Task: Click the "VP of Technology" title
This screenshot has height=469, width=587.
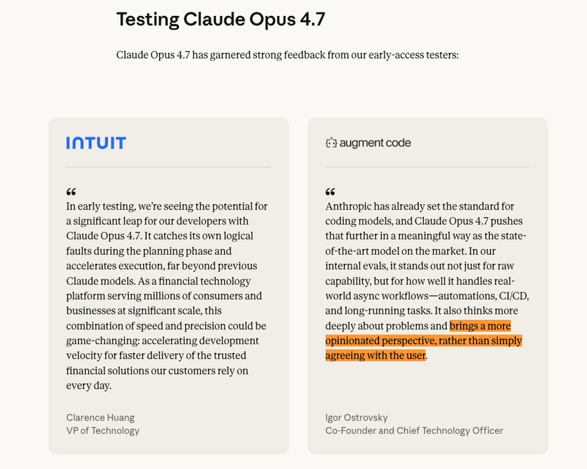Action: pos(103,430)
